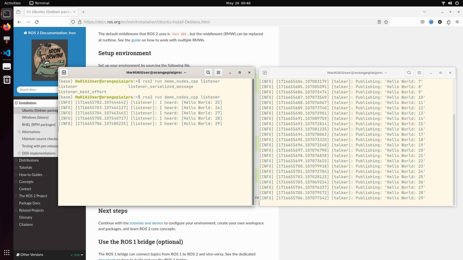Click the site padlock icon

[x=80, y=22]
